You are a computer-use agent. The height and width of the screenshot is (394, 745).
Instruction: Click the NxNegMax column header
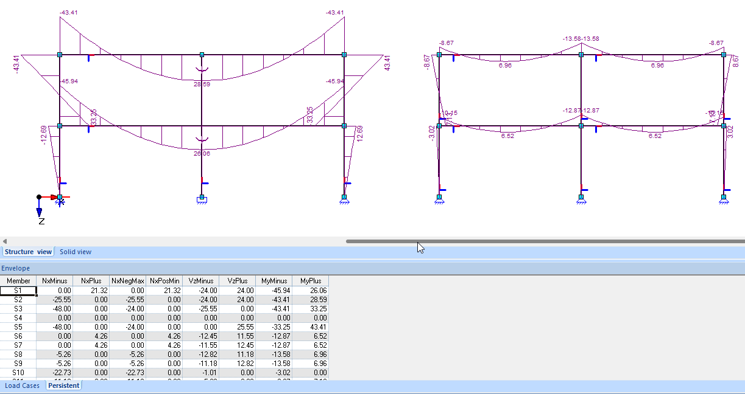(128, 281)
